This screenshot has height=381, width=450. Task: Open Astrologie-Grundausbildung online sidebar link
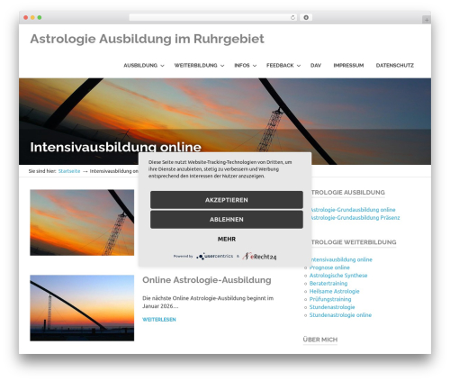coord(353,210)
